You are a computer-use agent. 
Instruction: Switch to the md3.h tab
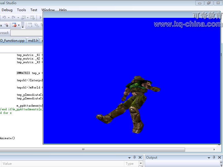point(33,41)
